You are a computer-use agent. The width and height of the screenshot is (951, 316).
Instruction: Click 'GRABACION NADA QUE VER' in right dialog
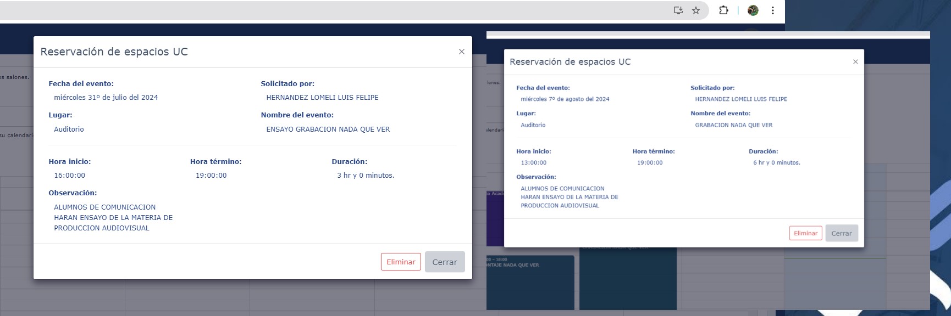[734, 125]
